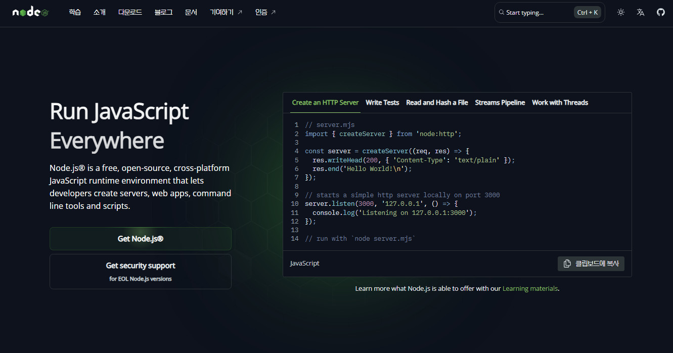Click the Run JavaScript Everywhere heading
Image resolution: width=673 pixels, height=353 pixels.
pos(119,126)
